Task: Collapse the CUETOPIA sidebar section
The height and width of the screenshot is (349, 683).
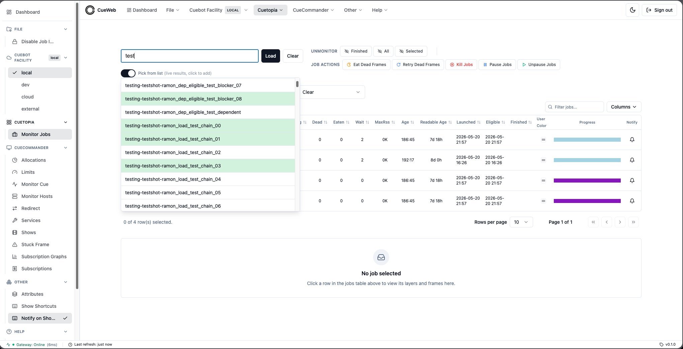Action: (66, 122)
